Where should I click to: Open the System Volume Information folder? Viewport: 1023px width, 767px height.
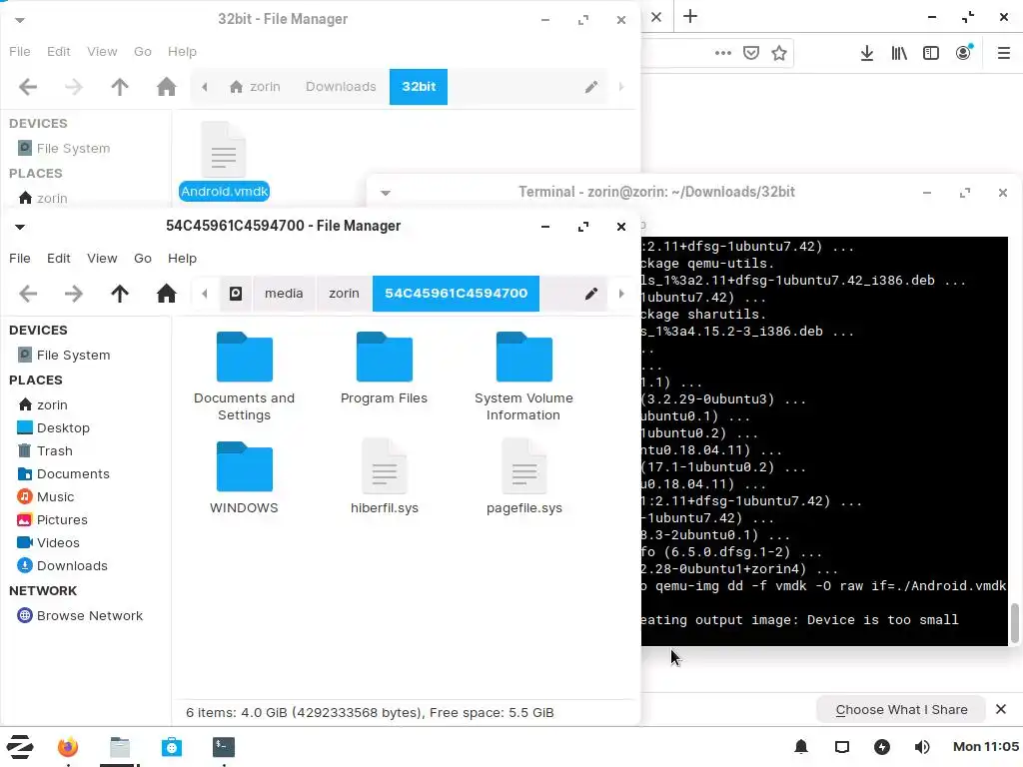pyautogui.click(x=523, y=377)
